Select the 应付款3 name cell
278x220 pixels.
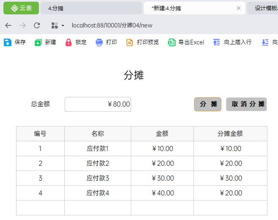point(98,178)
